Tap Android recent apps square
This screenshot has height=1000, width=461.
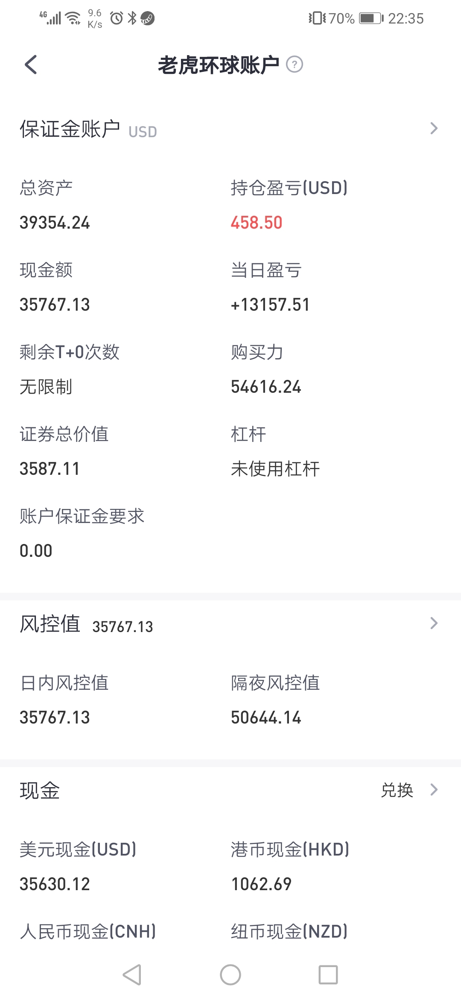click(x=328, y=975)
